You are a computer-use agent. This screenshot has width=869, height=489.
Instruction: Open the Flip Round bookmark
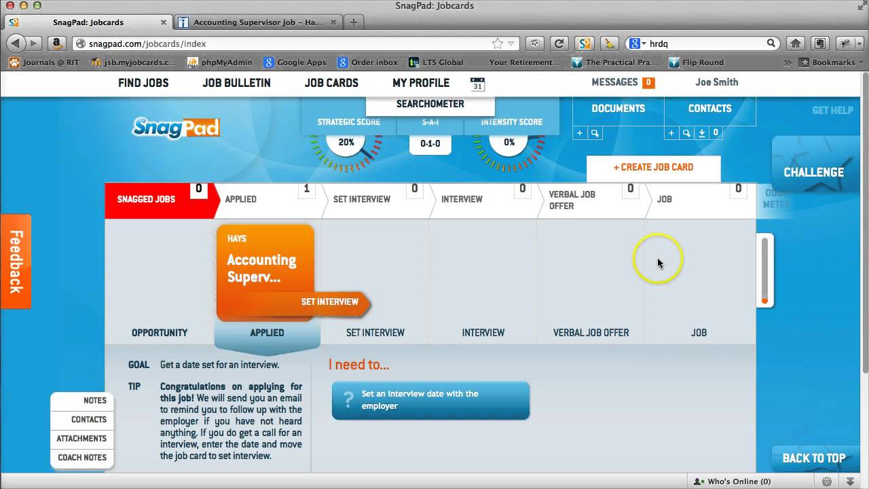pos(697,62)
